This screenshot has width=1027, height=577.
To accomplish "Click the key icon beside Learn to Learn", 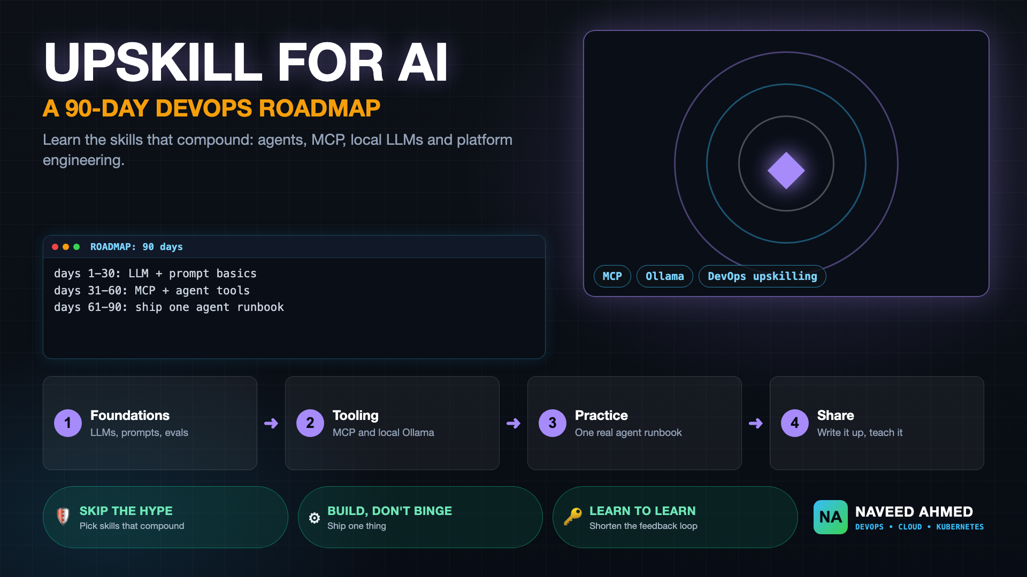I will [572, 517].
